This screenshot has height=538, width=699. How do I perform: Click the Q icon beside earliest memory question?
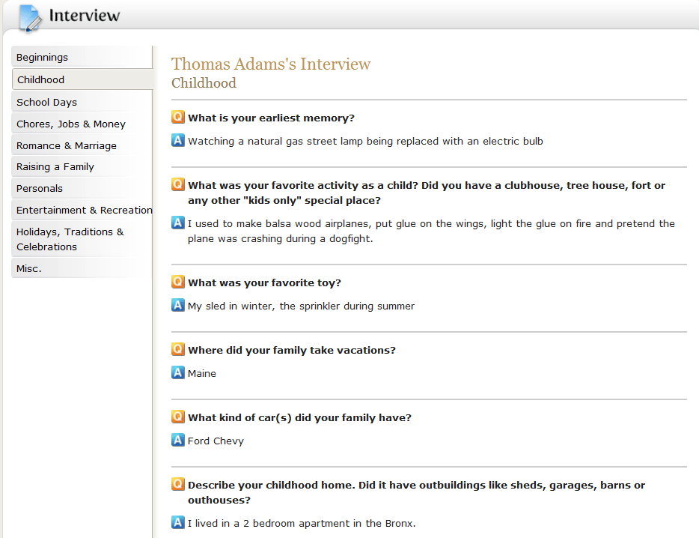tap(178, 118)
